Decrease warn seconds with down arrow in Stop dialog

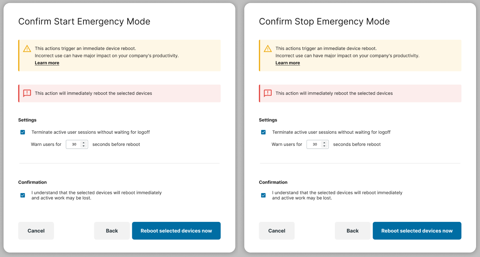[x=324, y=146]
